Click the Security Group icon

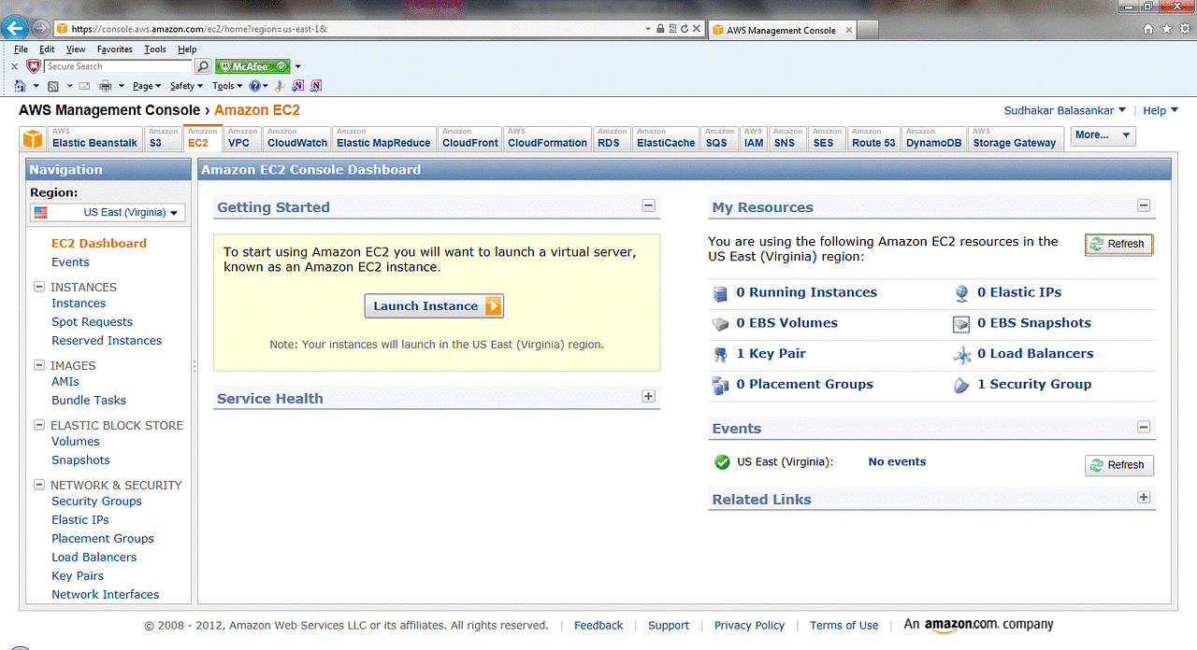[961, 385]
